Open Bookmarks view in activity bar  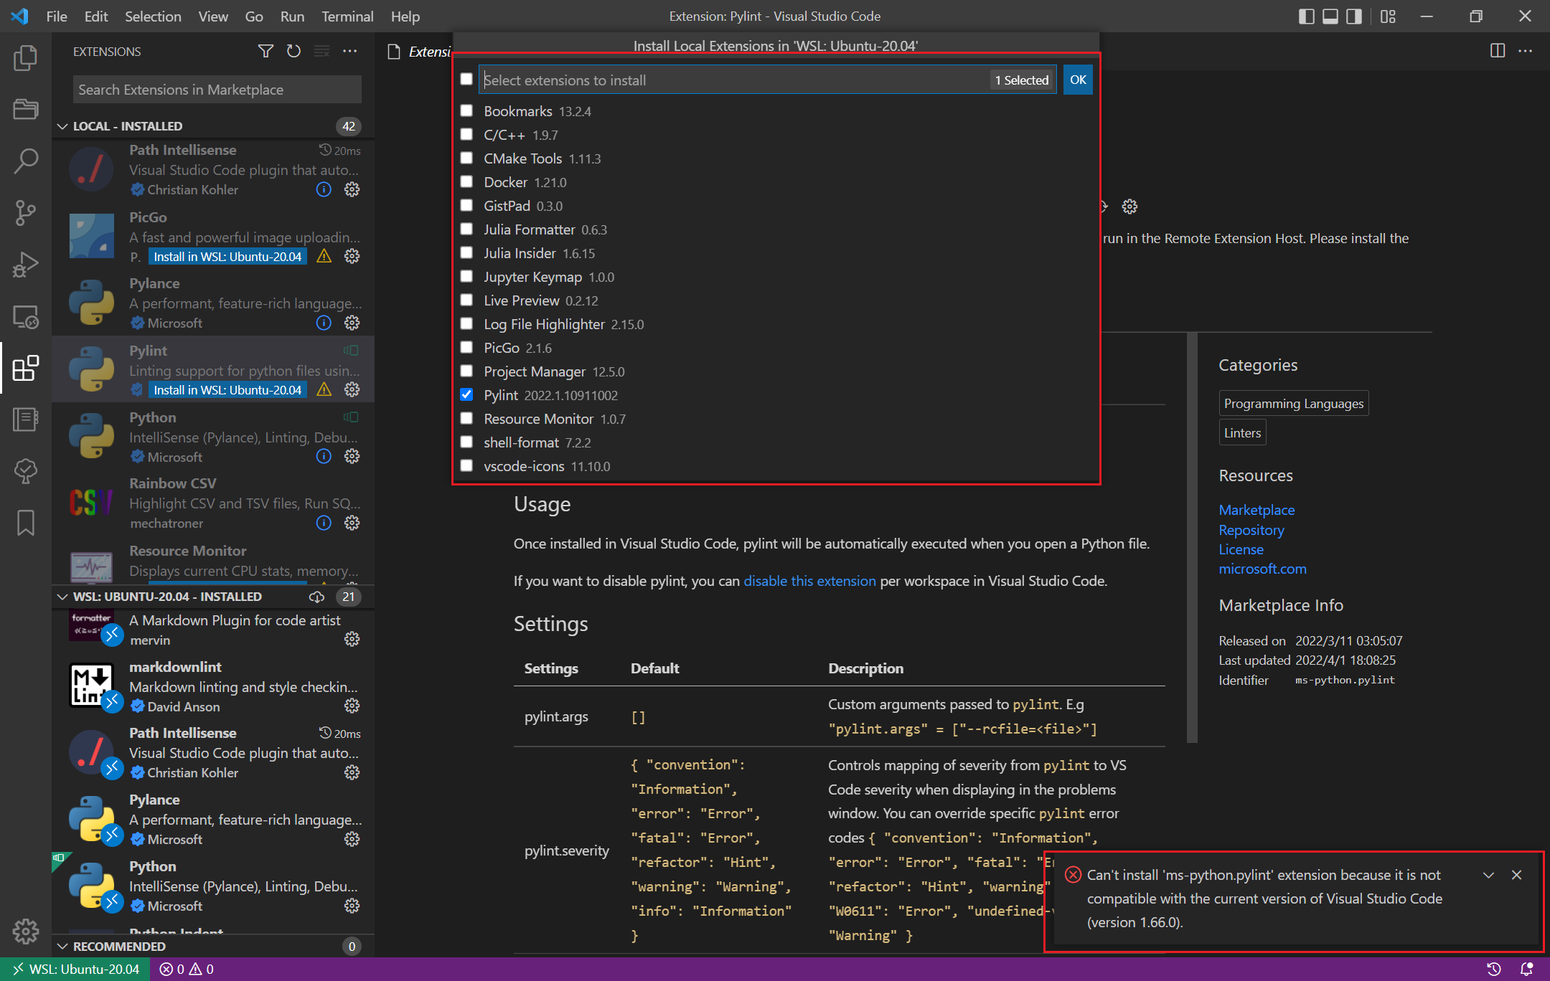pos(26,523)
